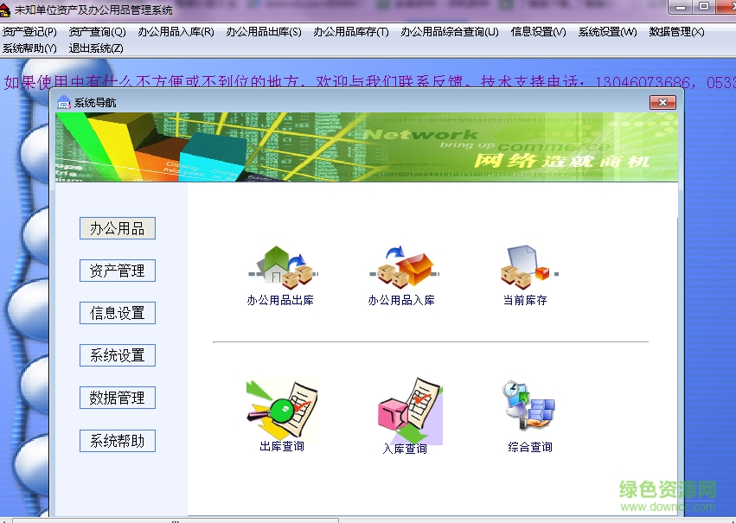736x523 pixels.
Task: Open the 资产查询(Q) menu
Action: (99, 29)
